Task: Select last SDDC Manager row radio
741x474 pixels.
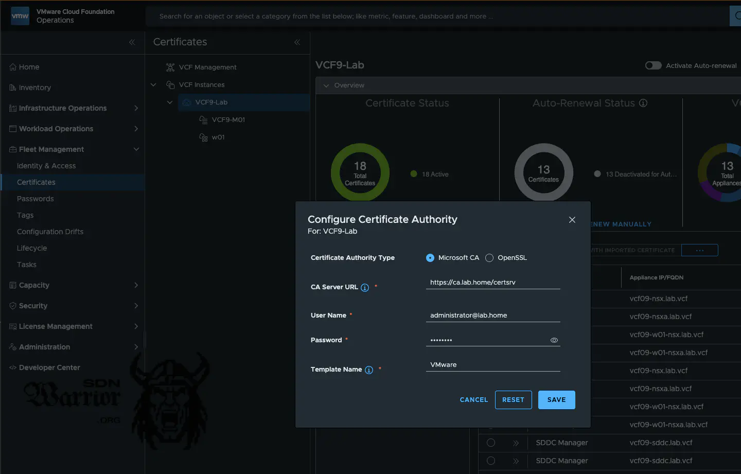Action: (x=491, y=461)
